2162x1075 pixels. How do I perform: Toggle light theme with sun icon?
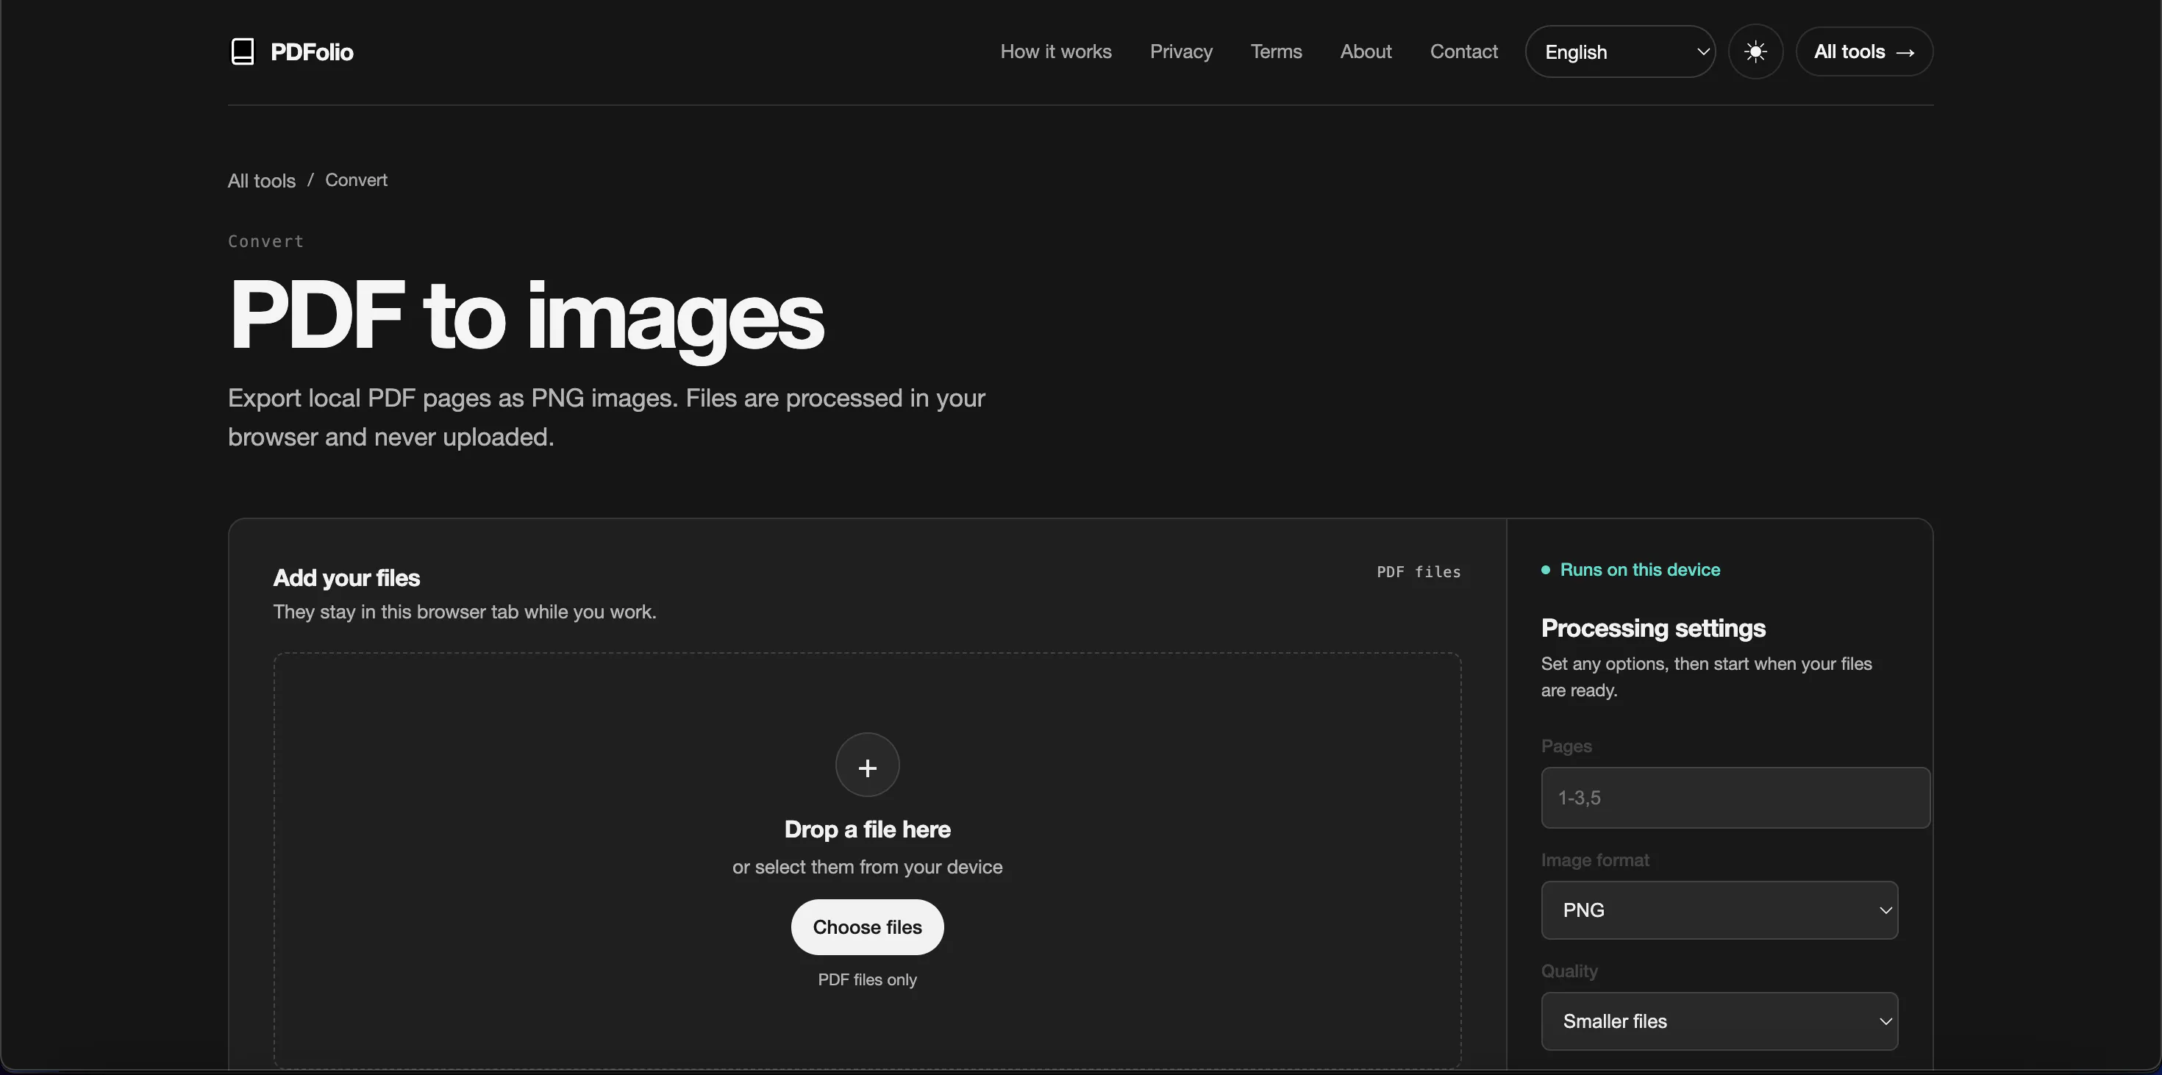click(1755, 52)
